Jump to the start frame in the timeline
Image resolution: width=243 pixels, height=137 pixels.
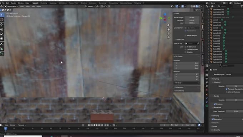[x=89, y=125]
